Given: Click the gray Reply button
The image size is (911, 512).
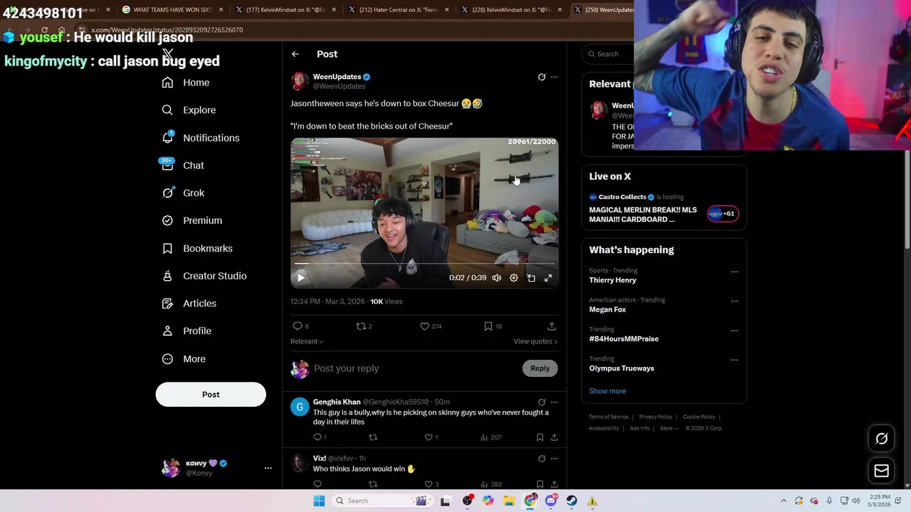Looking at the screenshot, I should pyautogui.click(x=540, y=368).
